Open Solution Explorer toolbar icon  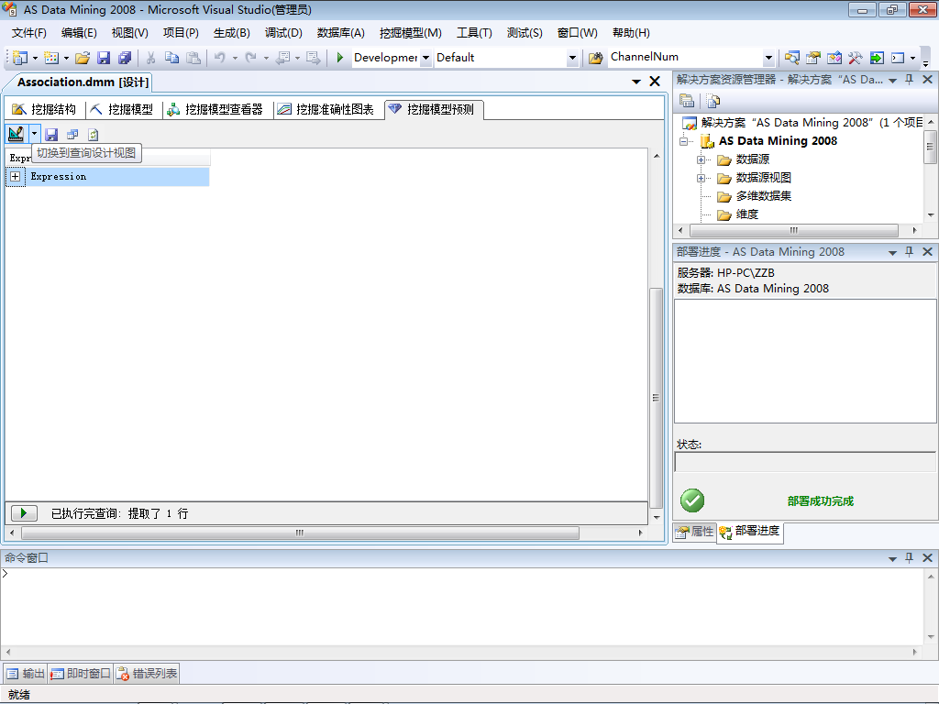[792, 58]
